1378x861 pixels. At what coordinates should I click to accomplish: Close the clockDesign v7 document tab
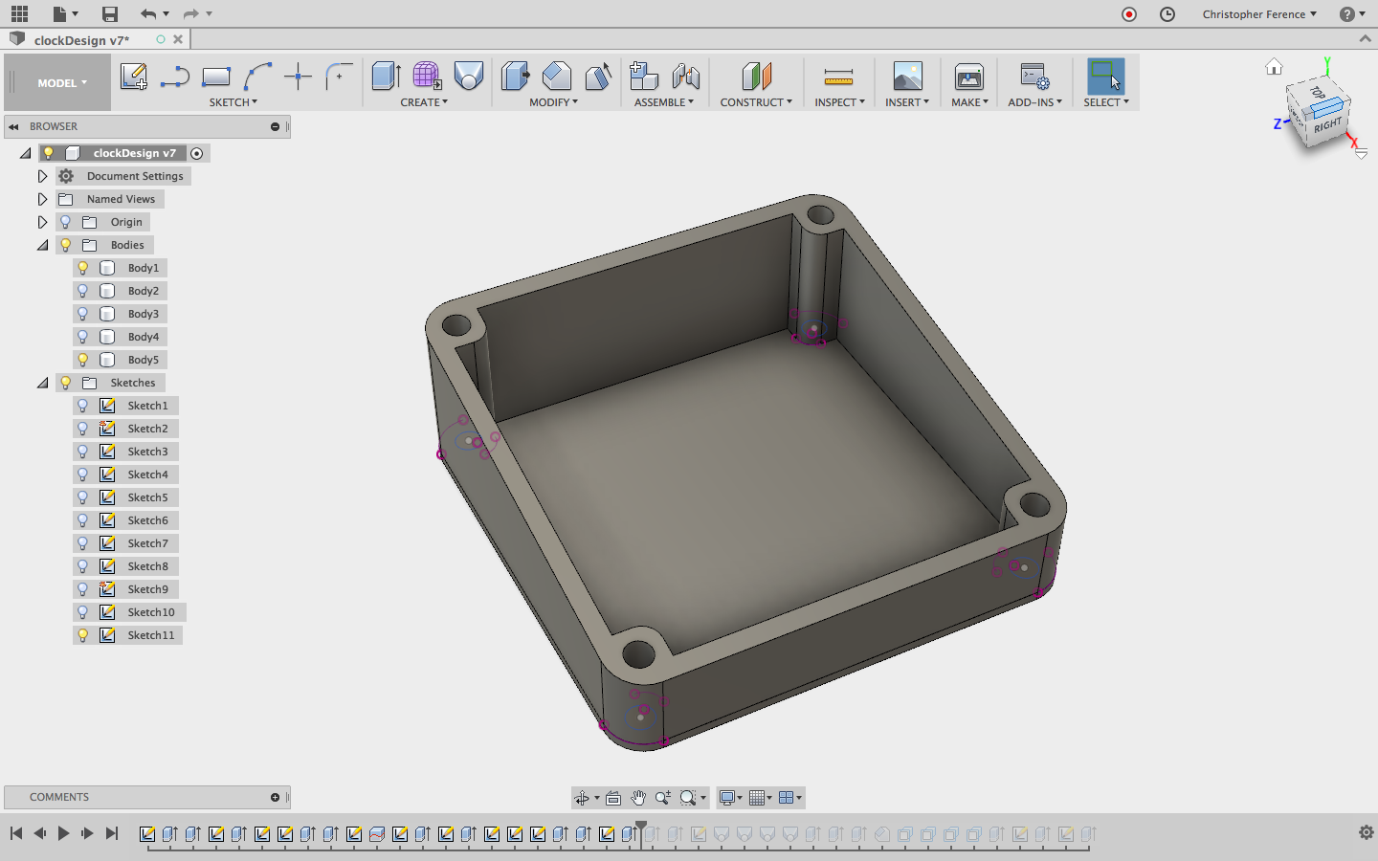pos(178,39)
